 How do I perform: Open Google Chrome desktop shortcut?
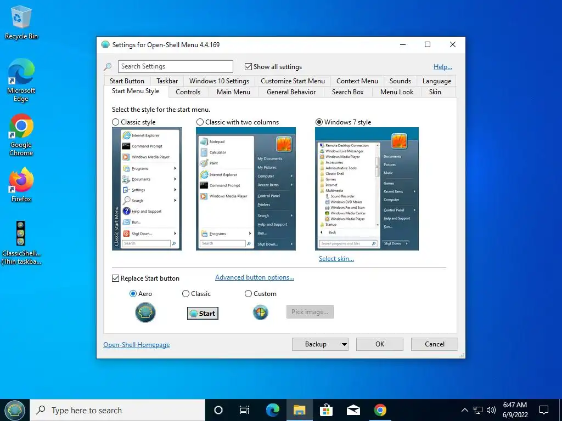click(21, 135)
